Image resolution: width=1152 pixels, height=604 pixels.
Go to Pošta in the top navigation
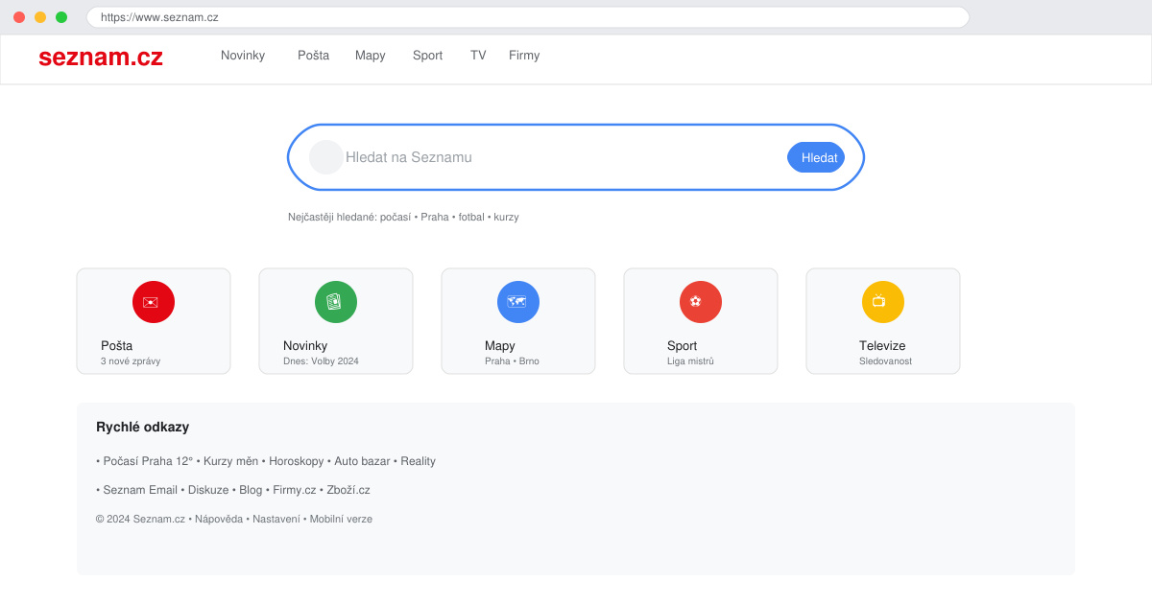point(313,56)
